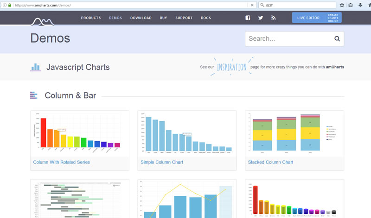This screenshot has width=371, height=218.
Task: Click the amCharts logo icon
Action: click(43, 21)
